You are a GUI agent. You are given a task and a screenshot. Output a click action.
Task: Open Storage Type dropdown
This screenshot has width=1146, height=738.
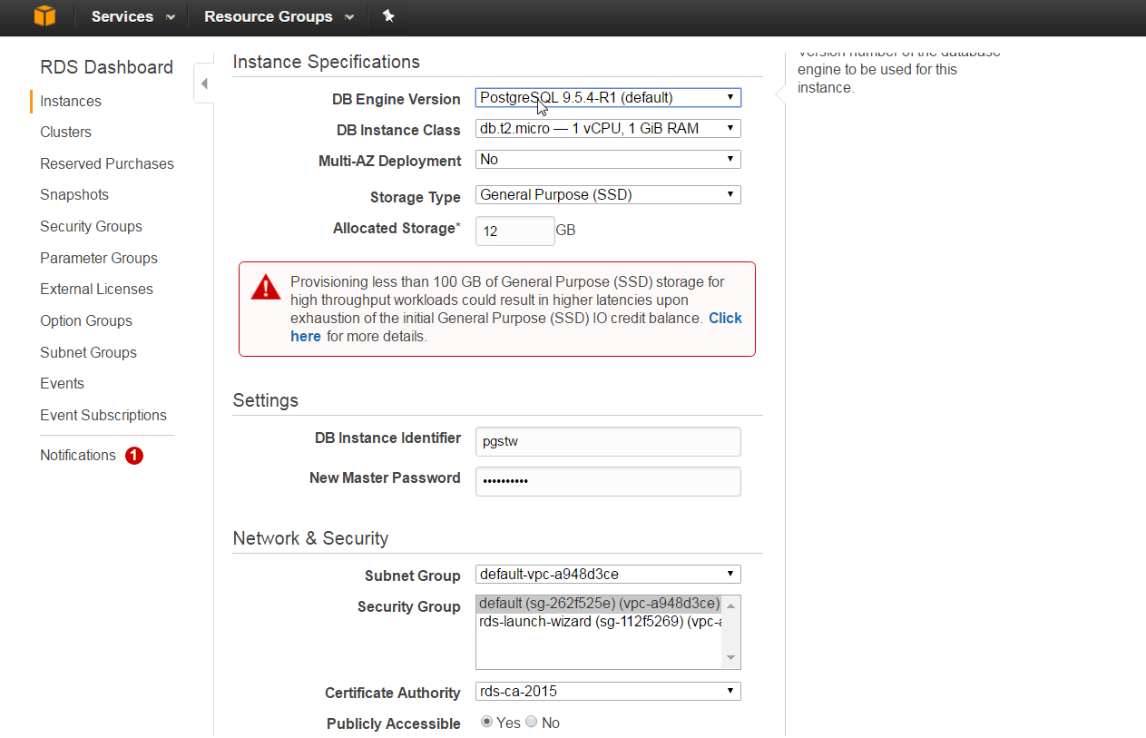pos(608,194)
